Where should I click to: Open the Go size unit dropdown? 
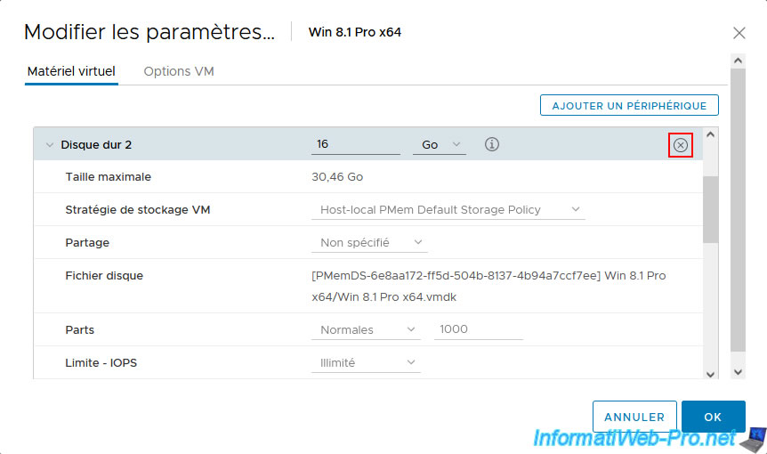440,144
